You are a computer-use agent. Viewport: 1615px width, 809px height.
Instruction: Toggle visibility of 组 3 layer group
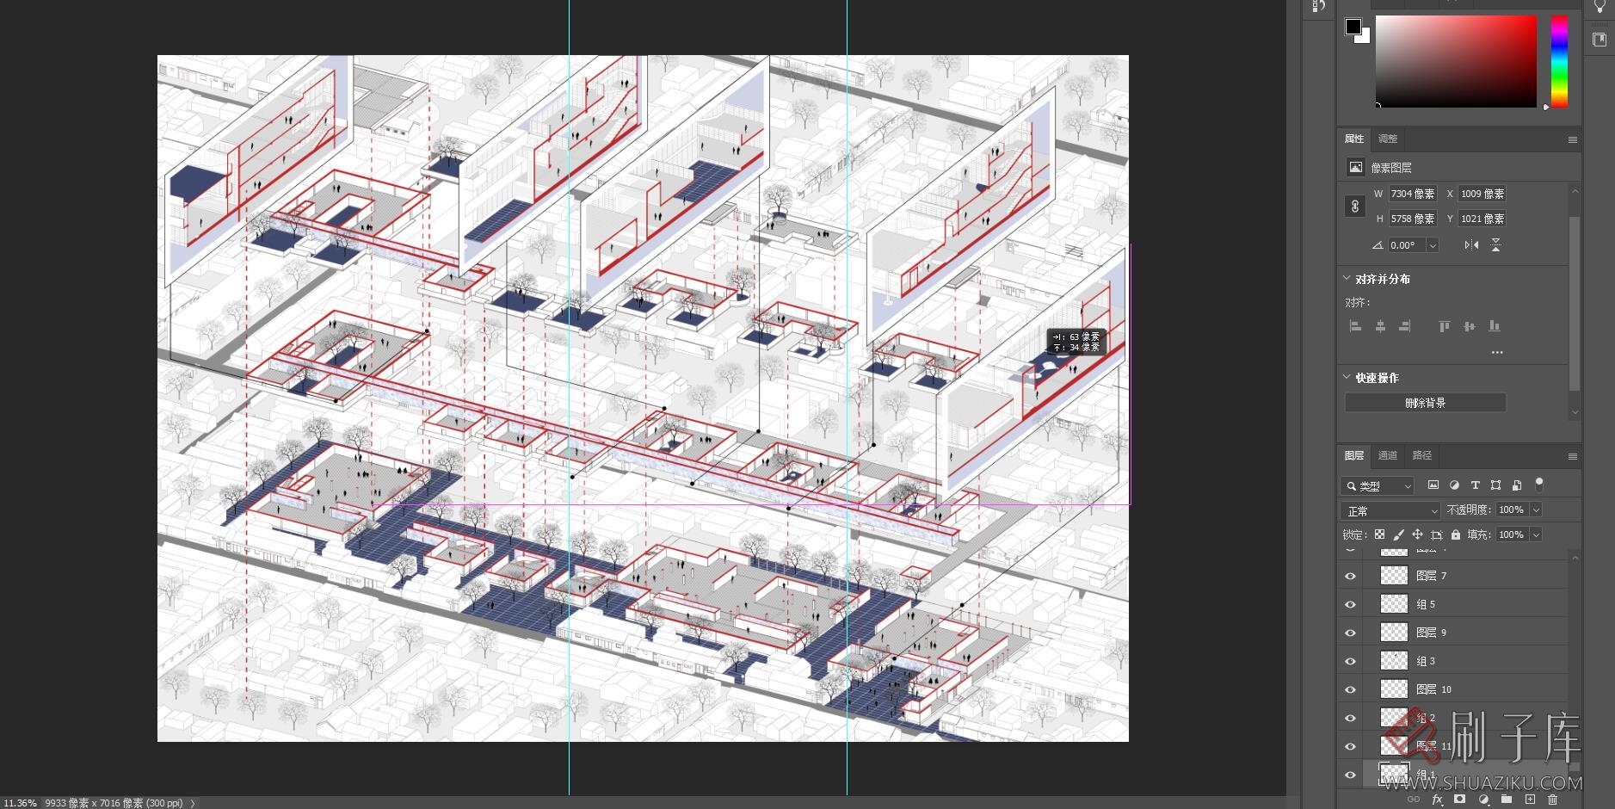coord(1350,662)
